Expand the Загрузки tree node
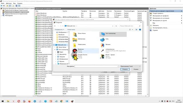Screen dimensions: 183x103 [56, 57]
